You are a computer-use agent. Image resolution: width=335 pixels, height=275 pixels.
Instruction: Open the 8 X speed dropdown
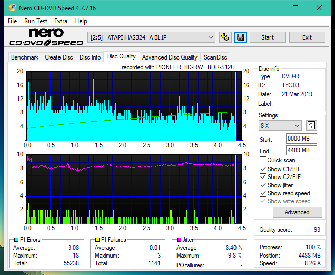coord(280,125)
